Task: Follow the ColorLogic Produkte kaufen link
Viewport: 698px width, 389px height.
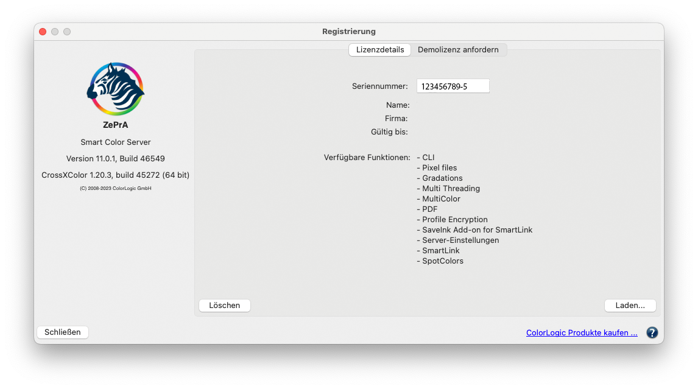Action: click(x=581, y=333)
